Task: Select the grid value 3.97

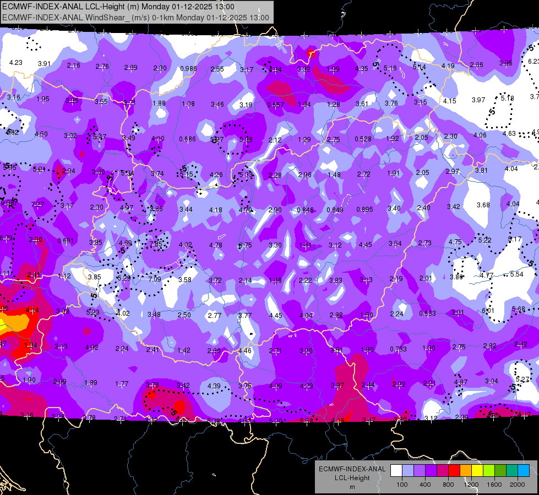Action: click(x=478, y=100)
